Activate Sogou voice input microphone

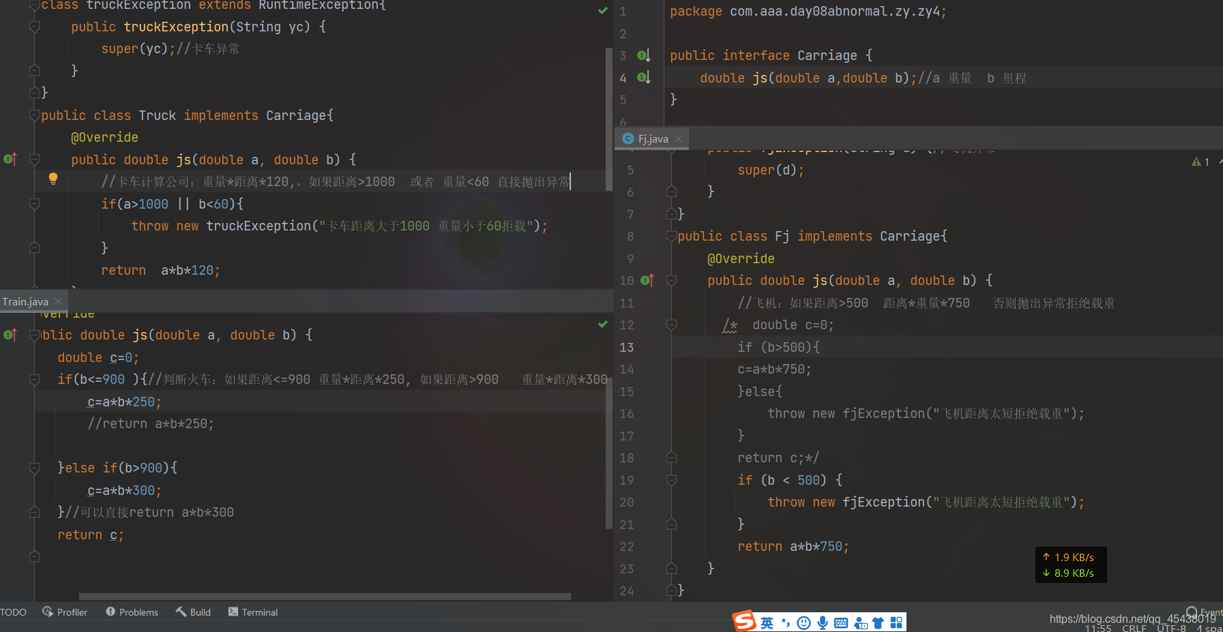click(x=823, y=622)
